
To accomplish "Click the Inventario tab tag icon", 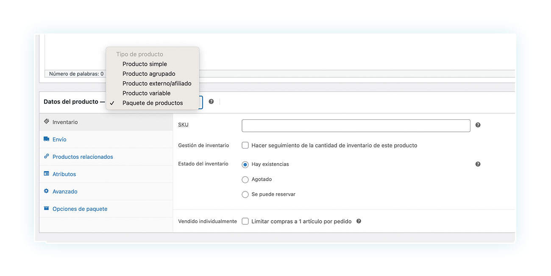I will (47, 121).
